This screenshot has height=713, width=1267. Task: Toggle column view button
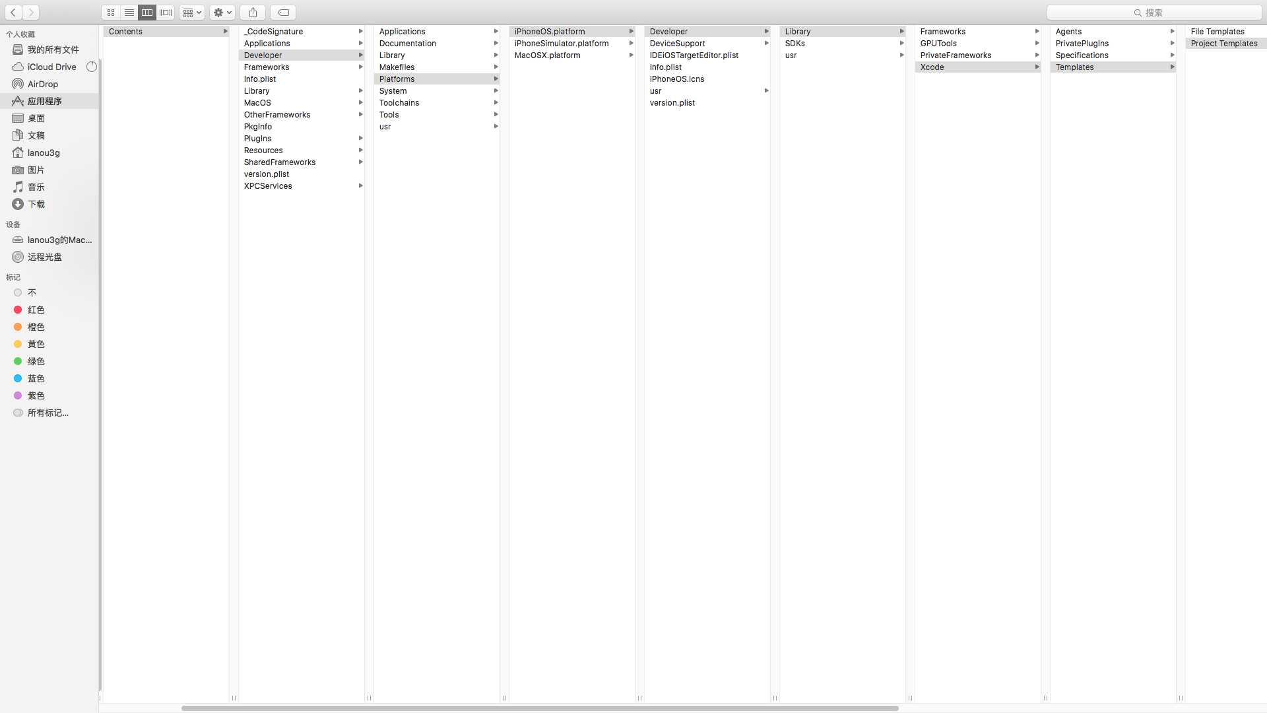point(147,13)
